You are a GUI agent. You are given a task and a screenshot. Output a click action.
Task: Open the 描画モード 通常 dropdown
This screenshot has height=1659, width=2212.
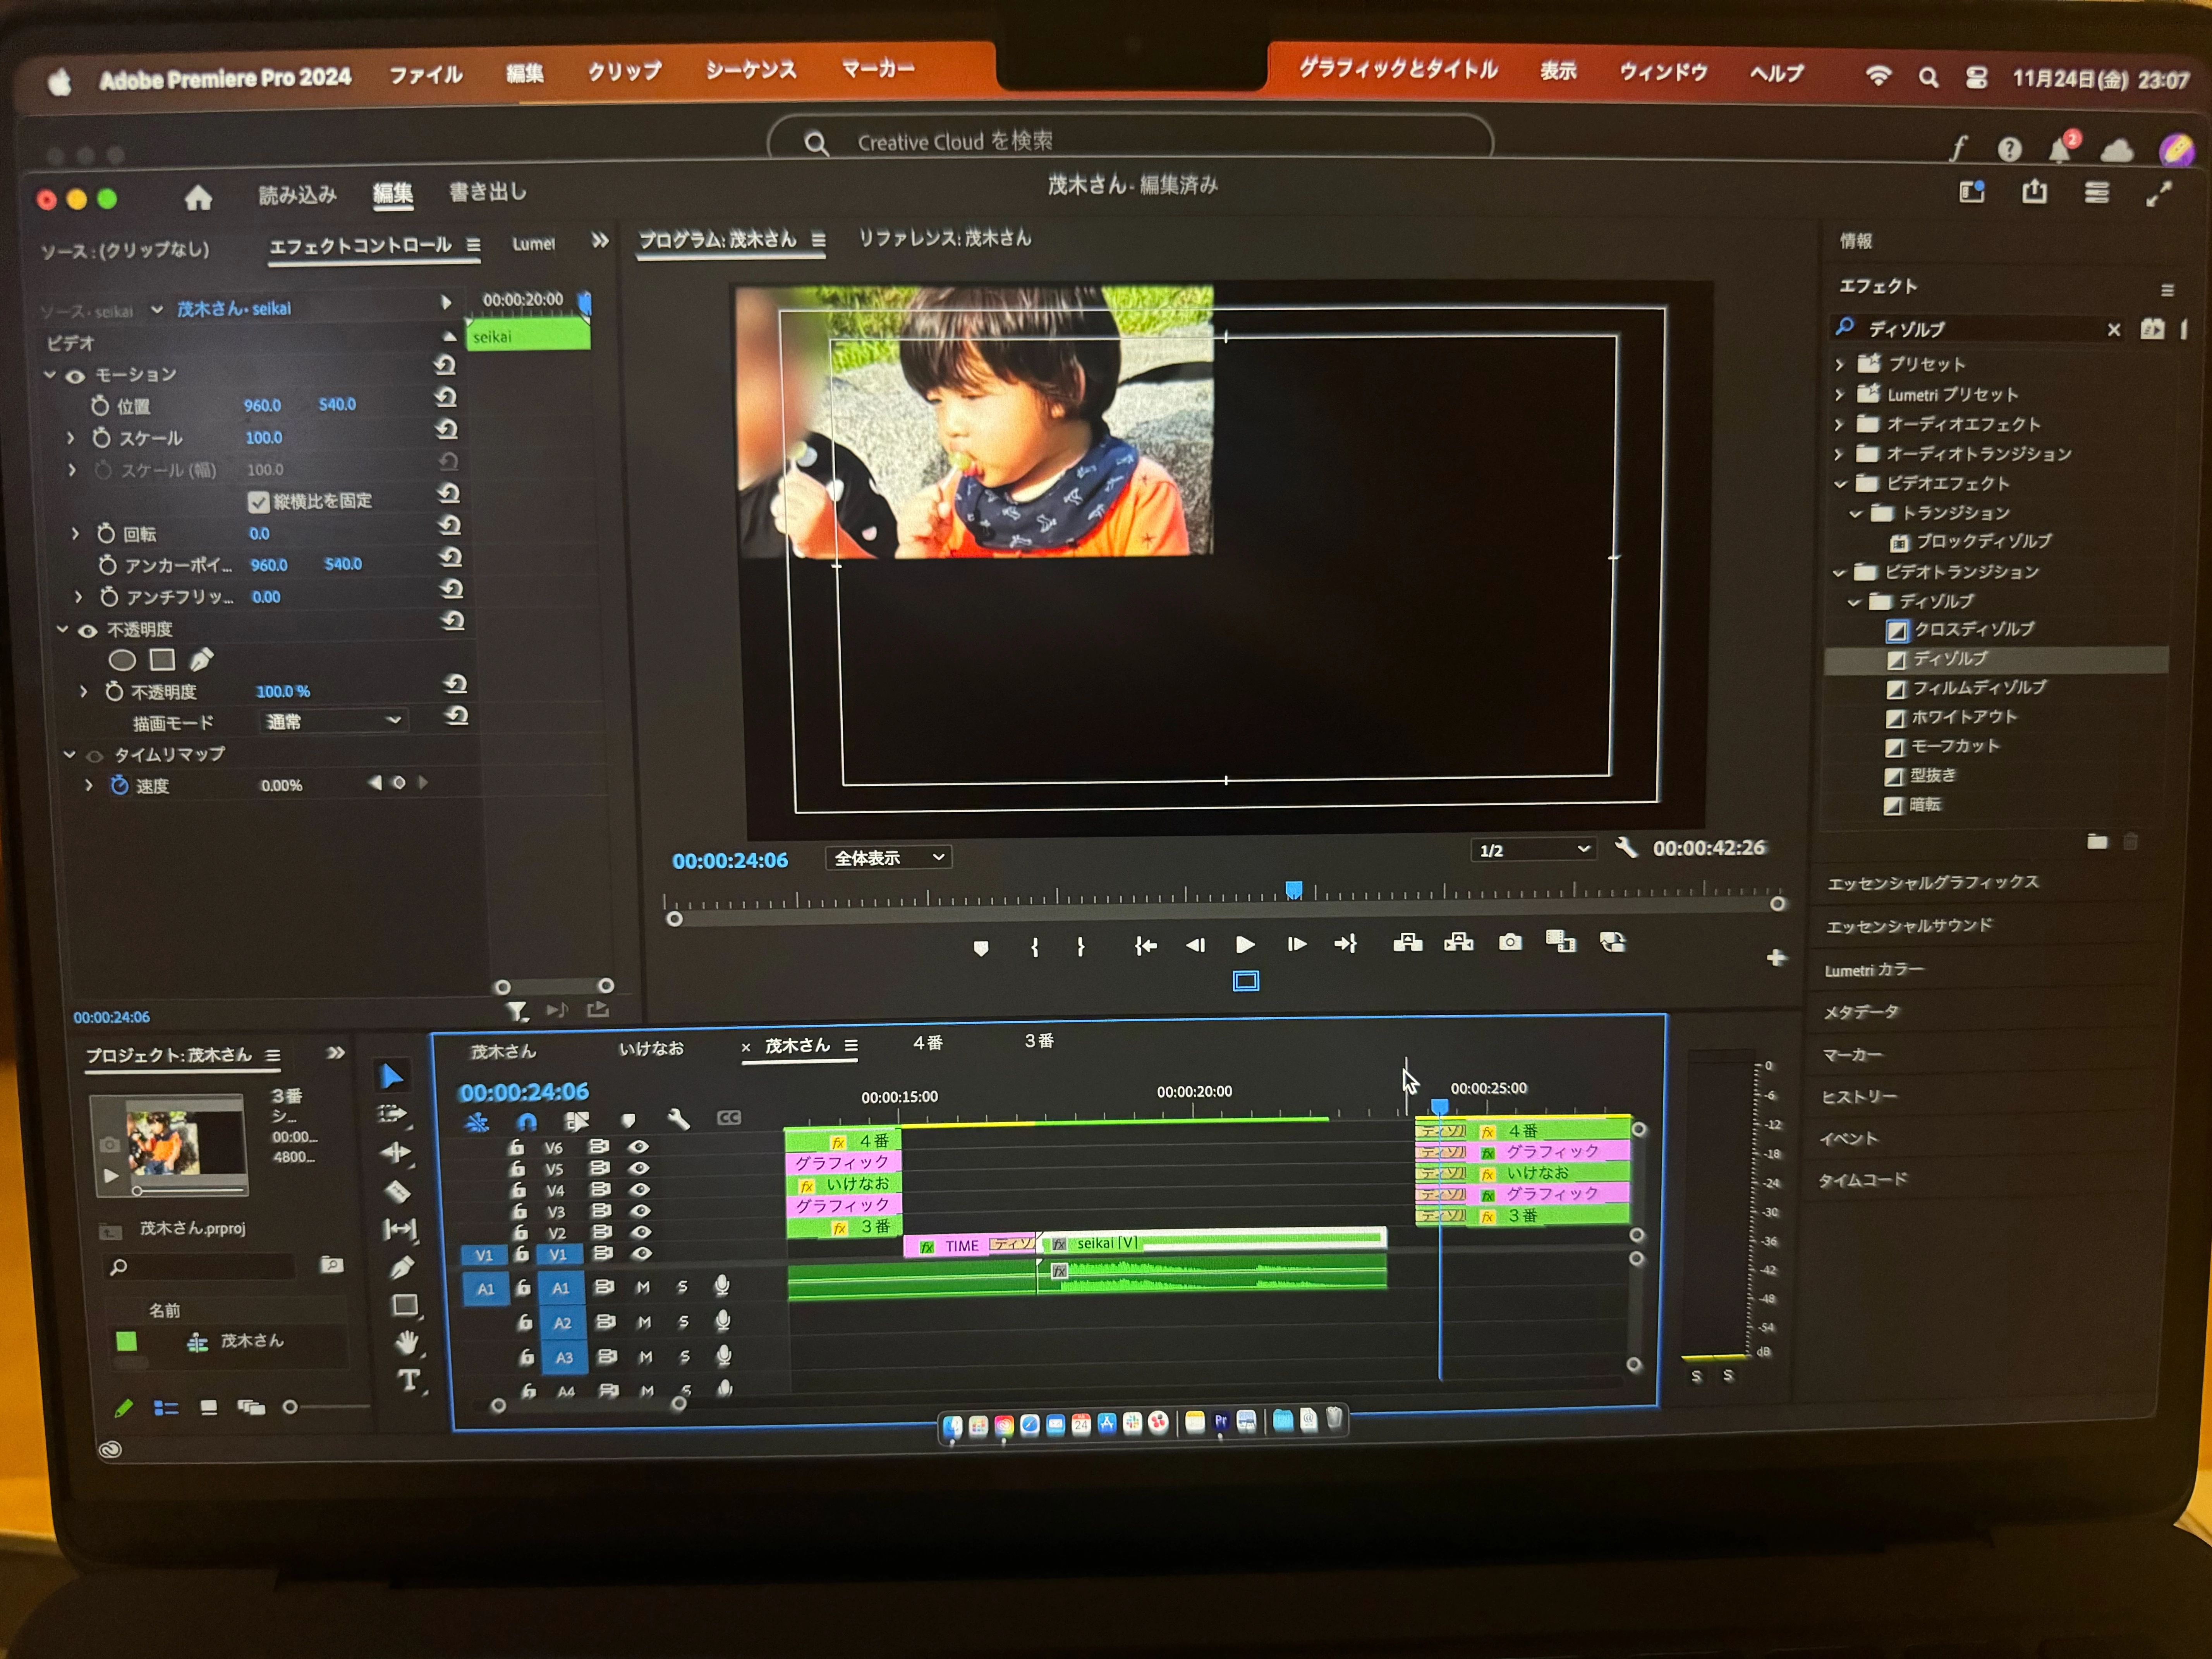click(333, 721)
